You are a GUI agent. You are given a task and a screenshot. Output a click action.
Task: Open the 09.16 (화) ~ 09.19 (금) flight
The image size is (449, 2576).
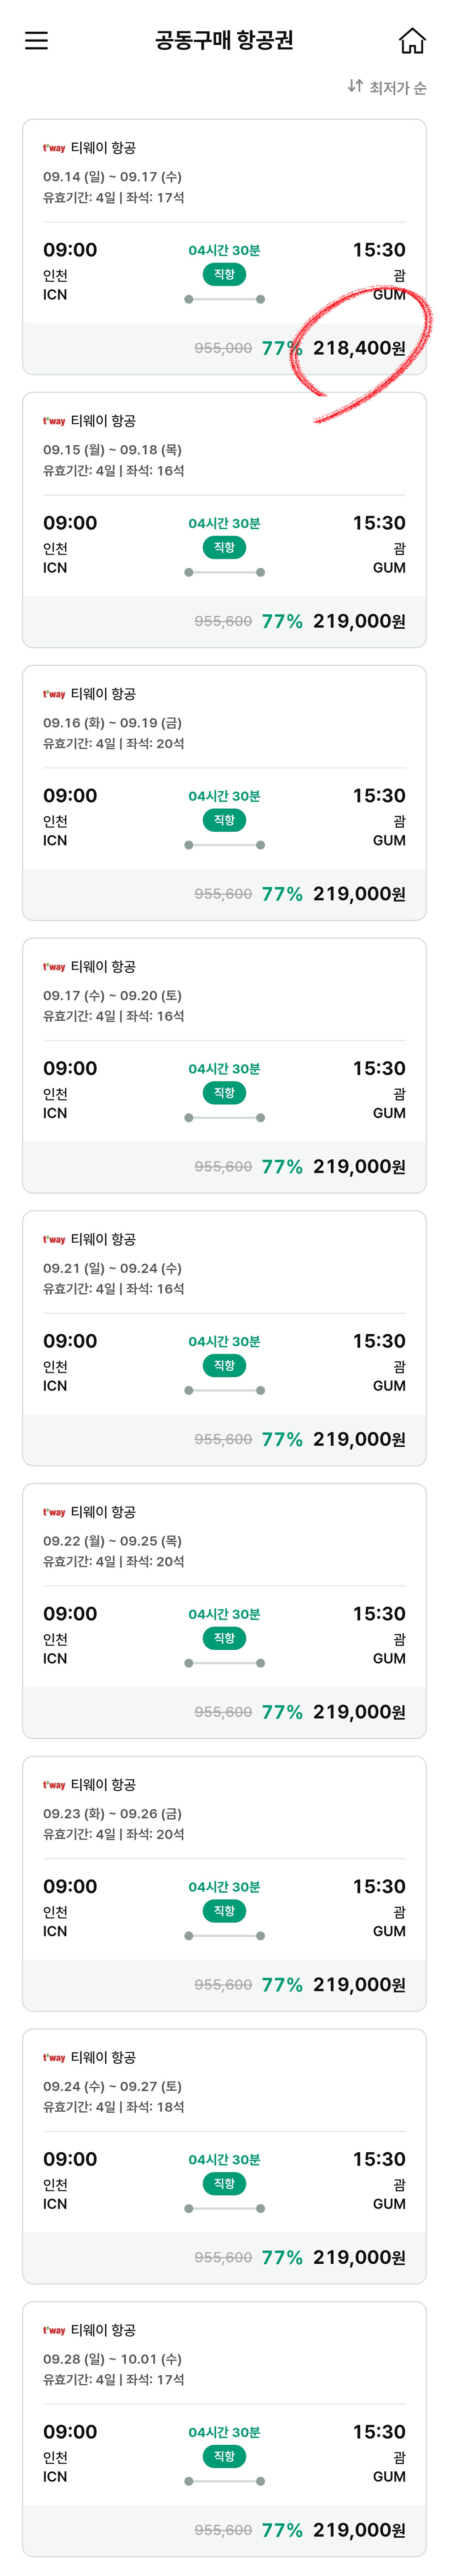(x=112, y=723)
